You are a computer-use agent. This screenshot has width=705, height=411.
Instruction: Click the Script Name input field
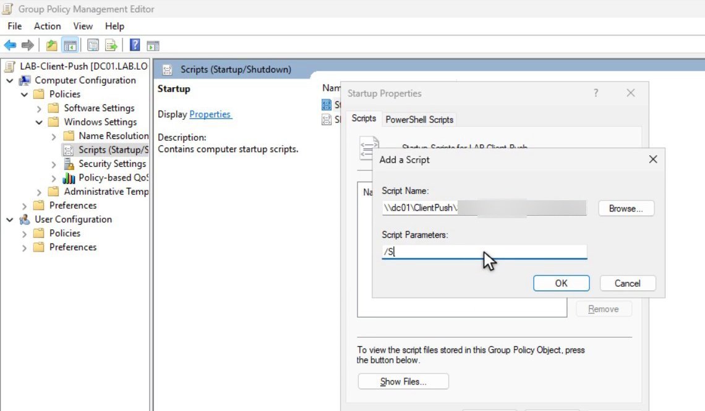click(484, 208)
